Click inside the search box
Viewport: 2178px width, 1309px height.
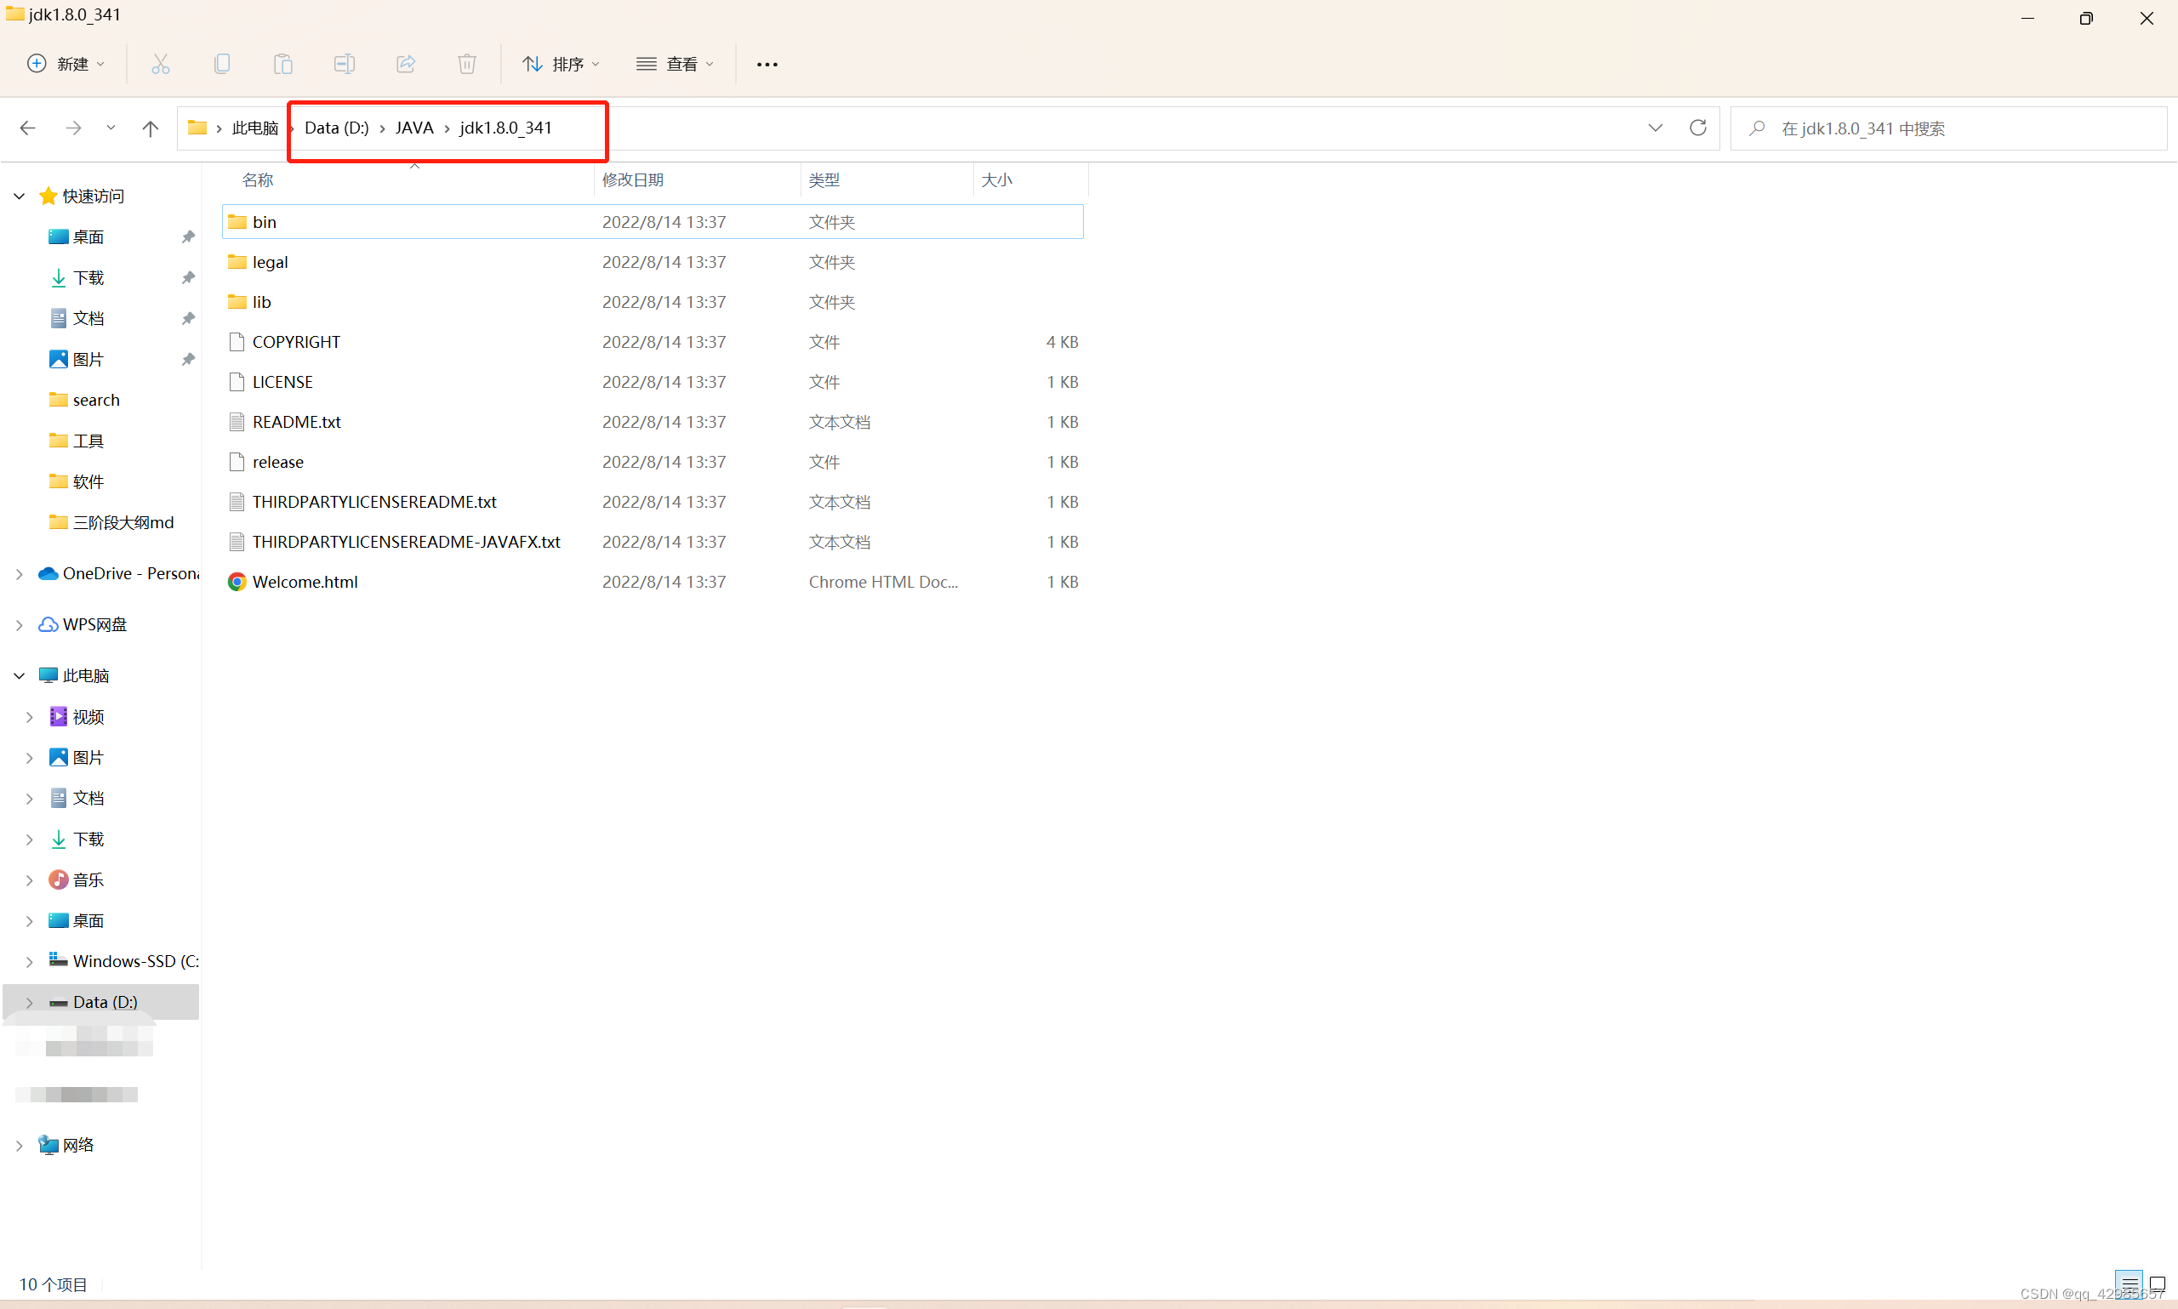point(1896,128)
